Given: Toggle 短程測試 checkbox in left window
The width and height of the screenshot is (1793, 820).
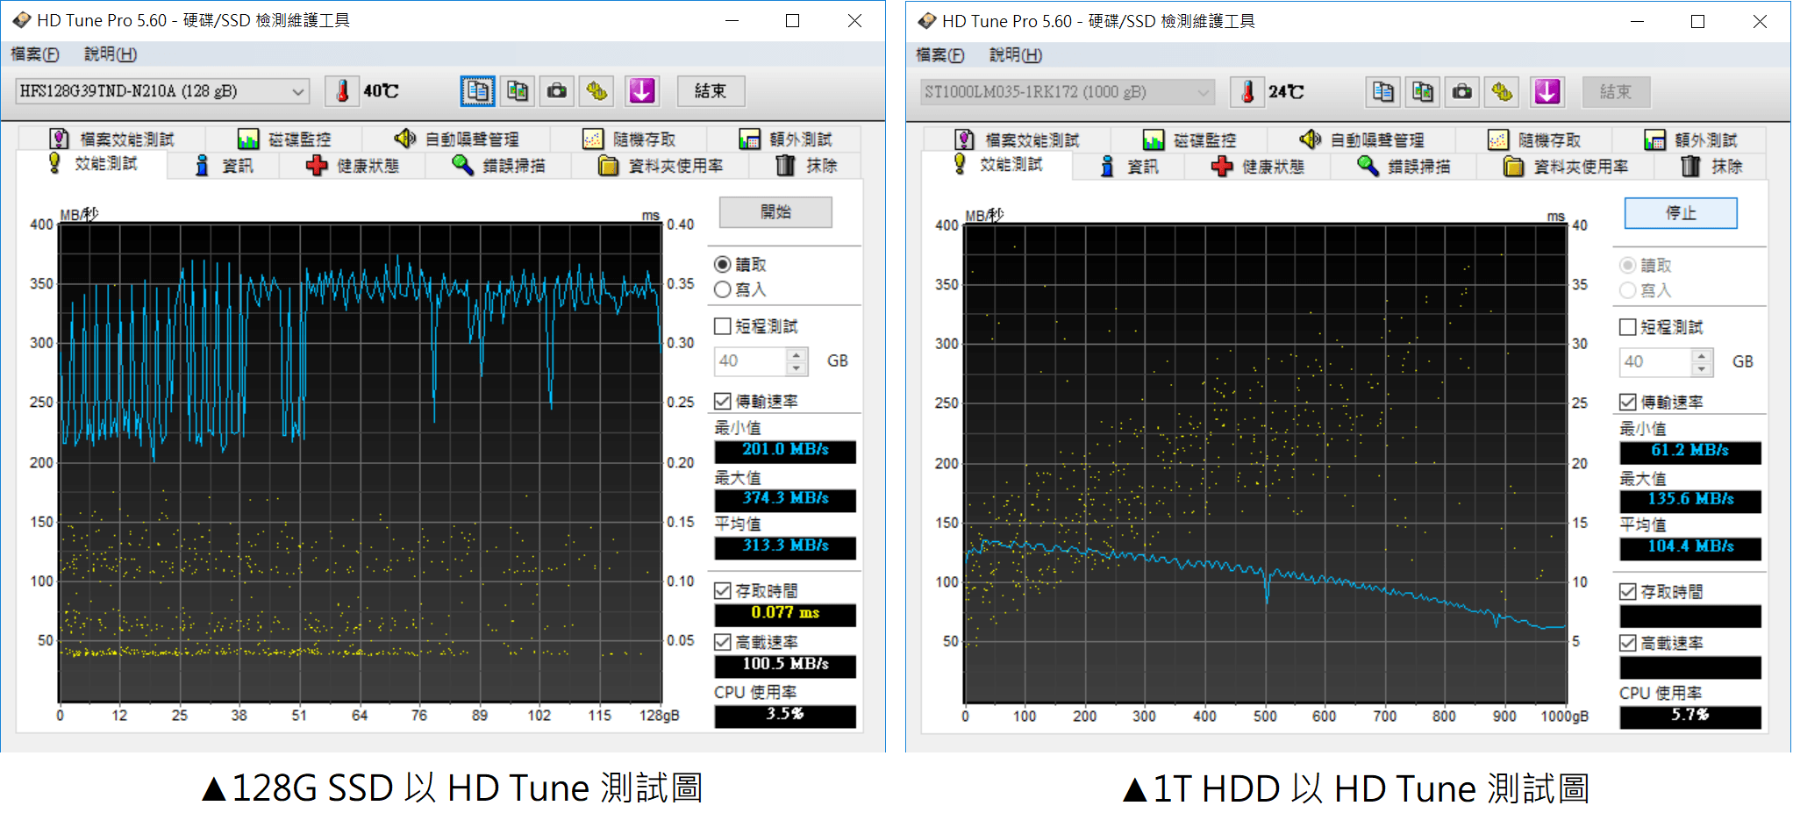Looking at the screenshot, I should tap(723, 326).
